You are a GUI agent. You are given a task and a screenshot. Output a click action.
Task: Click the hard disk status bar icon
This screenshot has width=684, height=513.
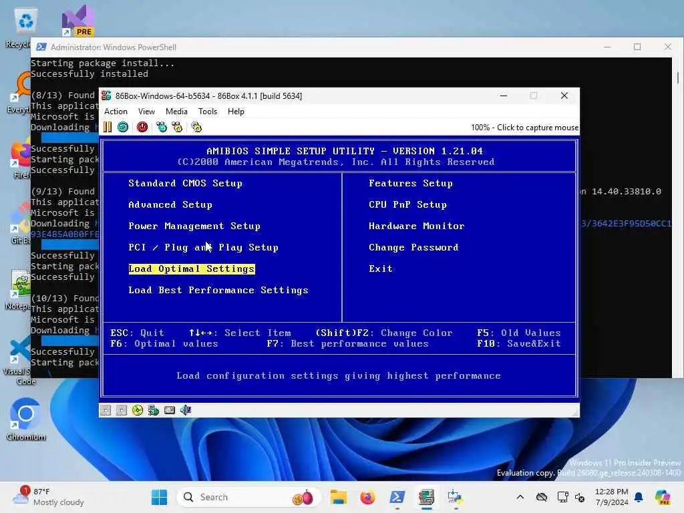[170, 410]
